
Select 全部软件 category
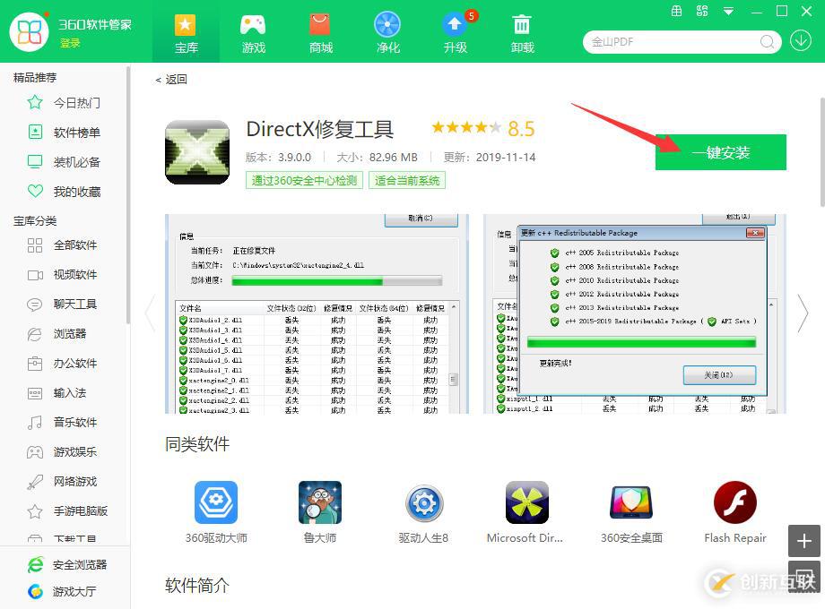[x=63, y=244]
